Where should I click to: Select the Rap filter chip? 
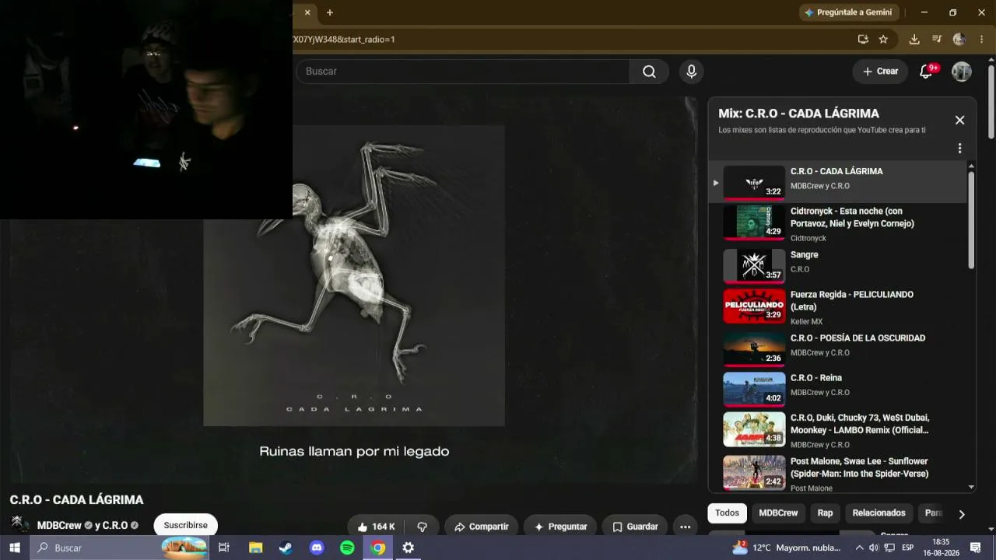pos(825,513)
